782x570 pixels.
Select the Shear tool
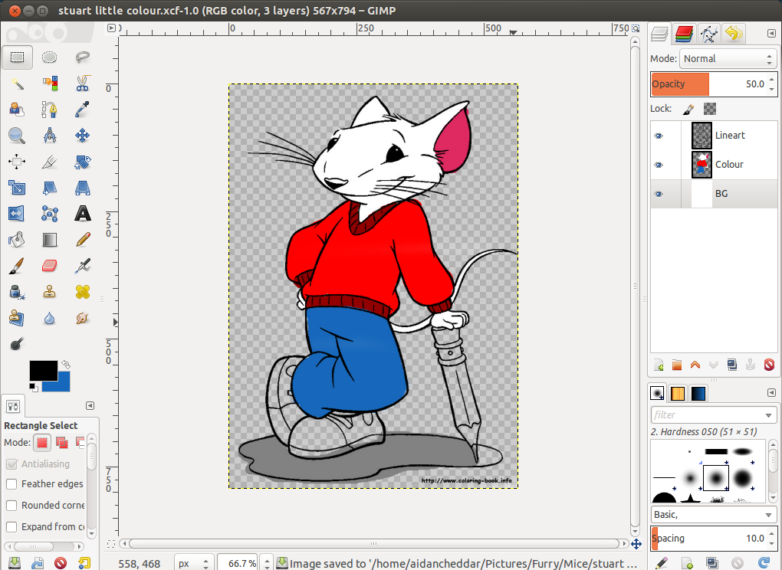[x=49, y=188]
